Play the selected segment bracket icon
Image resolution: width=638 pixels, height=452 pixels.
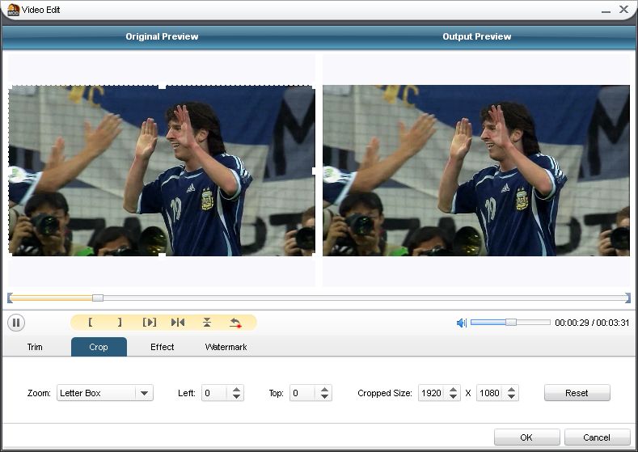150,322
